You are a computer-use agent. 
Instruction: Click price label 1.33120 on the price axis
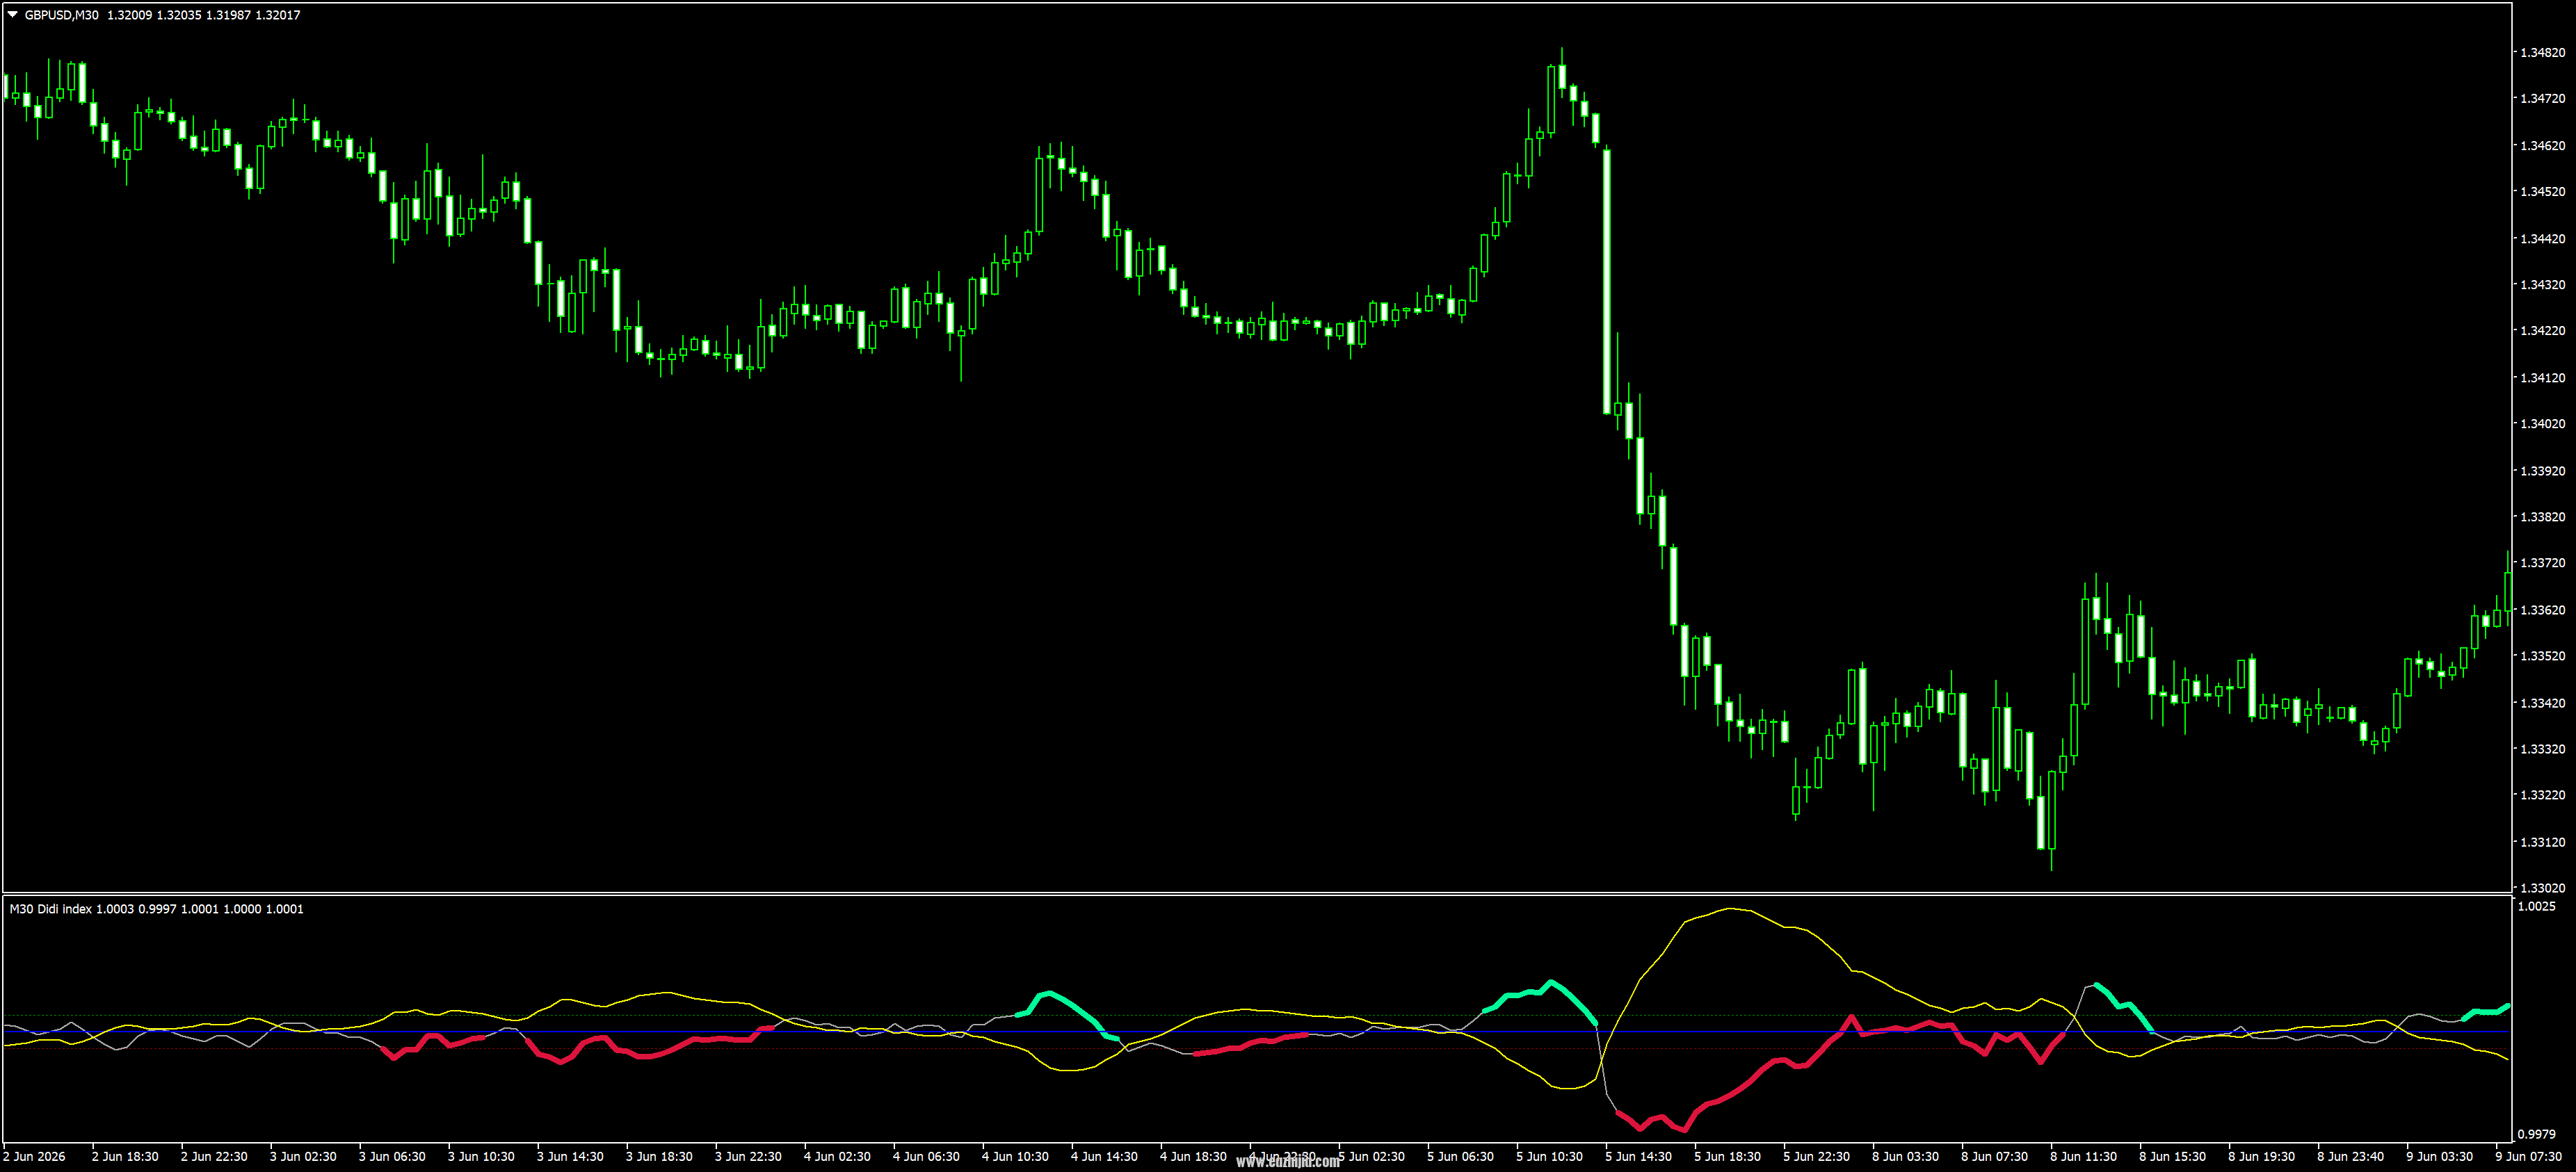[2543, 841]
